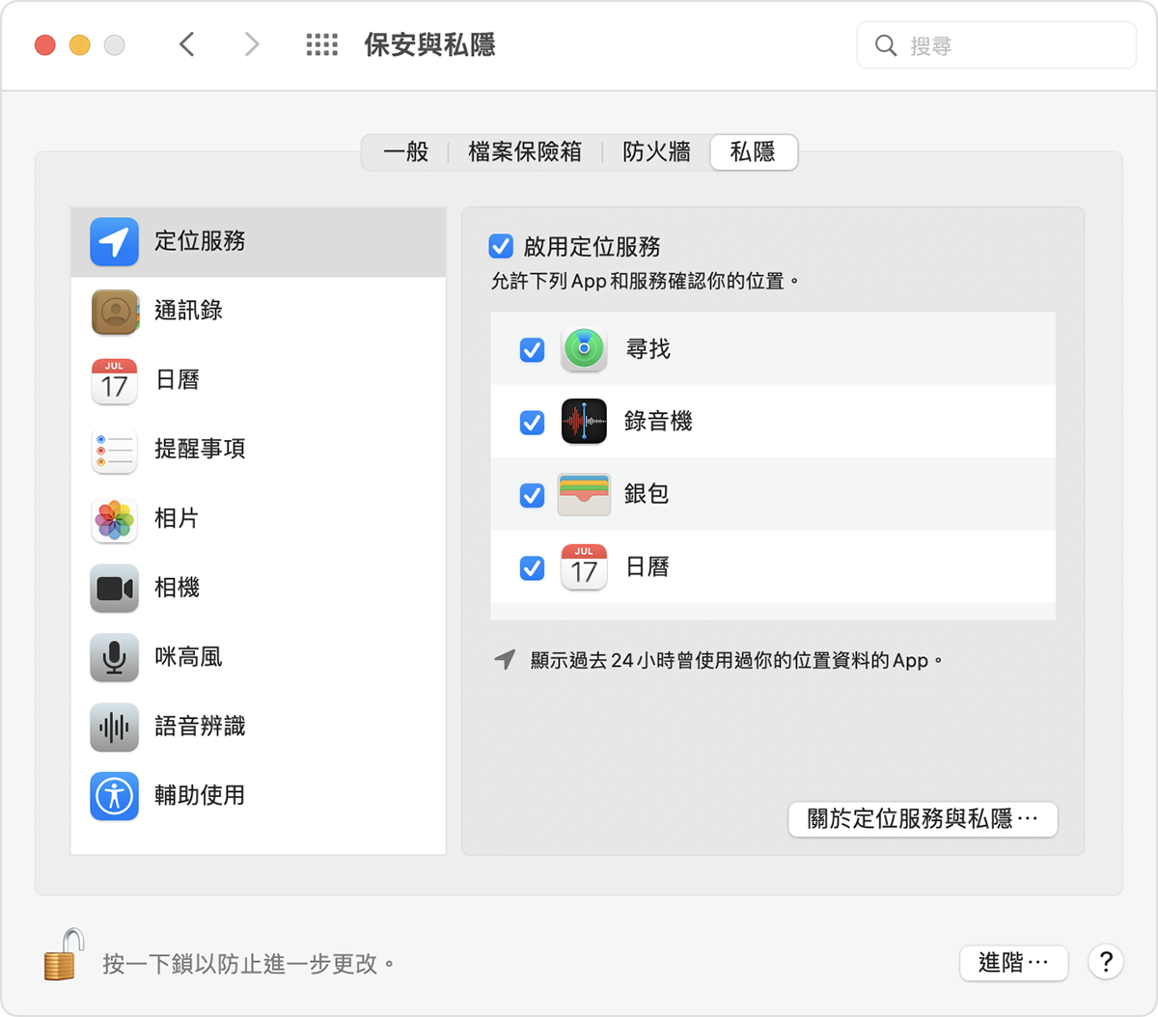This screenshot has width=1158, height=1017.
Task: Click the 尋找 Find My app icon
Action: pos(584,349)
